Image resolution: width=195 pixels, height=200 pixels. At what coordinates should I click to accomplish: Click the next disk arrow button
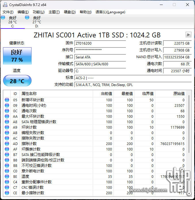point(188,35)
